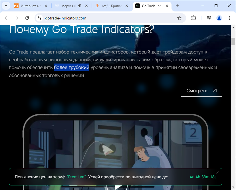Close the Маруся tab
Screen dimensions: 236x190
coord(86,6)
